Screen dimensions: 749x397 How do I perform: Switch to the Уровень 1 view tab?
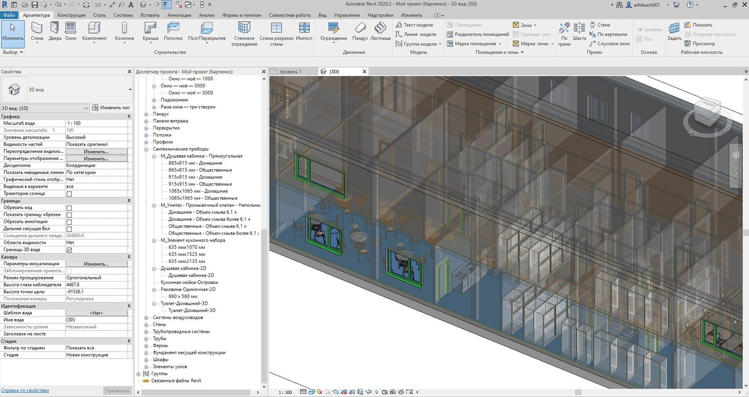[x=290, y=72]
